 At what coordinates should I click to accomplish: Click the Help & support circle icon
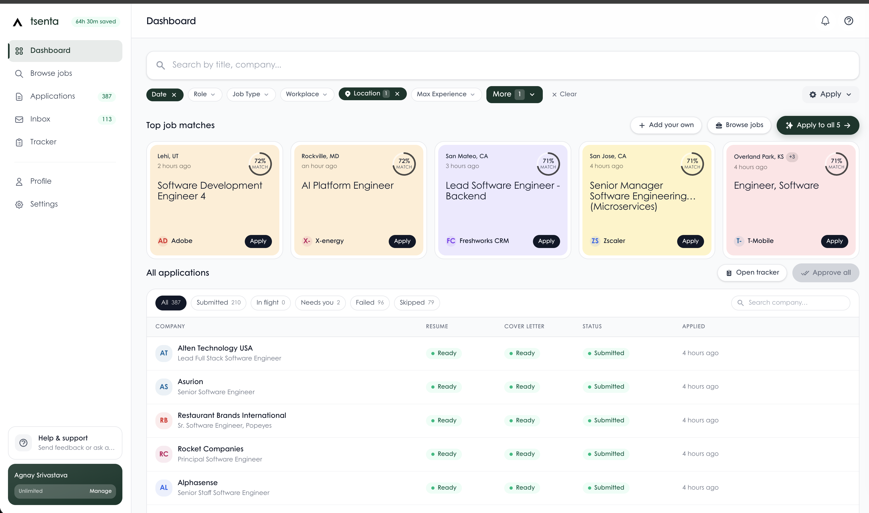pyautogui.click(x=23, y=443)
